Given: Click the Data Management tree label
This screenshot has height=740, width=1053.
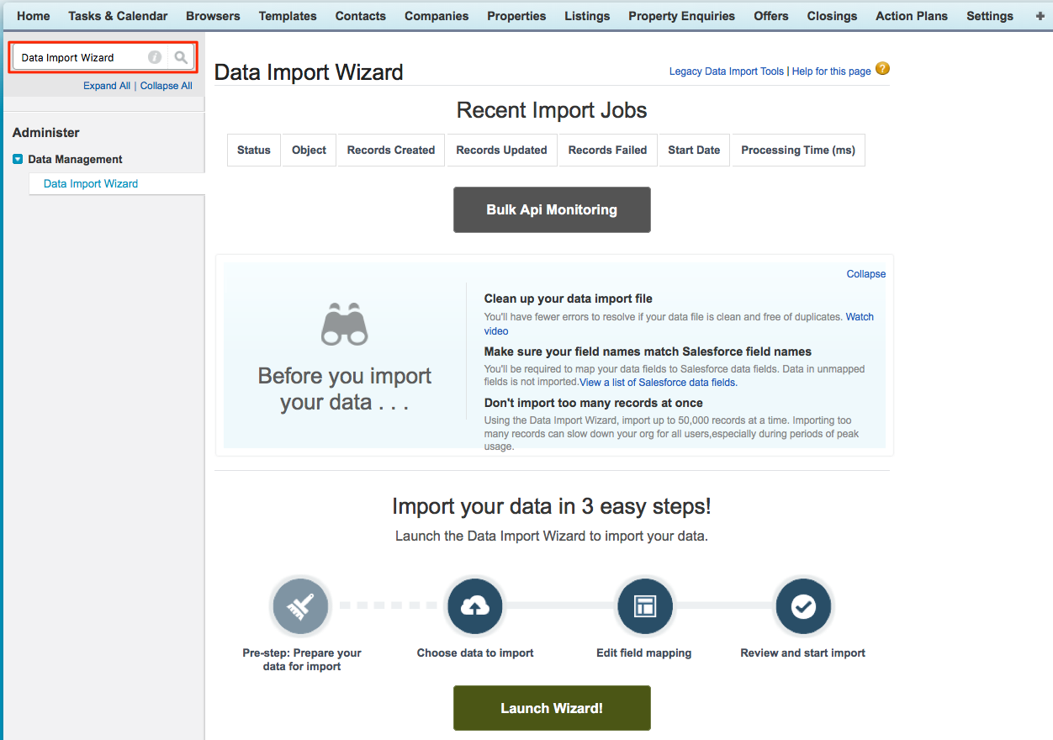Looking at the screenshot, I should coord(75,159).
